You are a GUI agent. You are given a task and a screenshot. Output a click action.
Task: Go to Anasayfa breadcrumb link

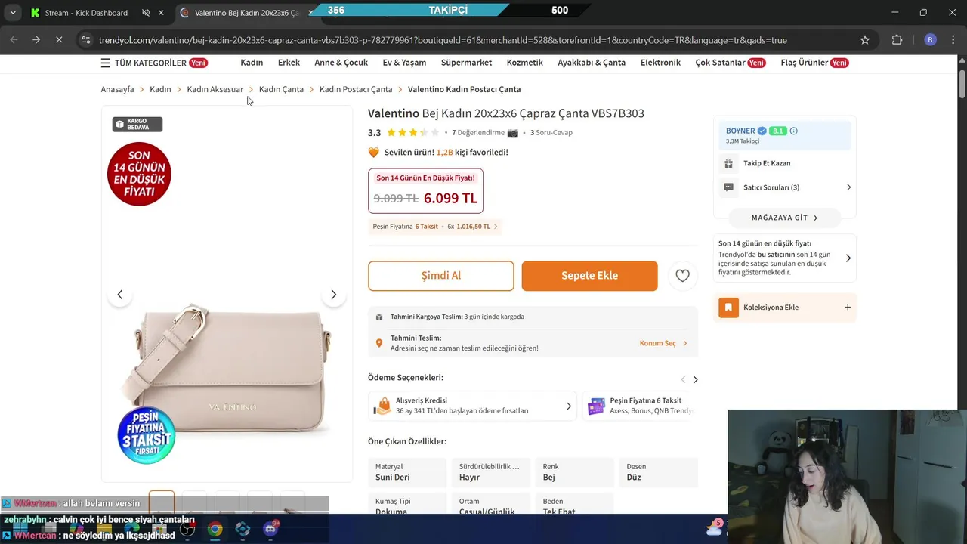[x=117, y=89]
